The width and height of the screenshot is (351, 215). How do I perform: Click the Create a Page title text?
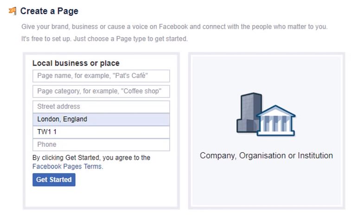pyautogui.click(x=49, y=11)
